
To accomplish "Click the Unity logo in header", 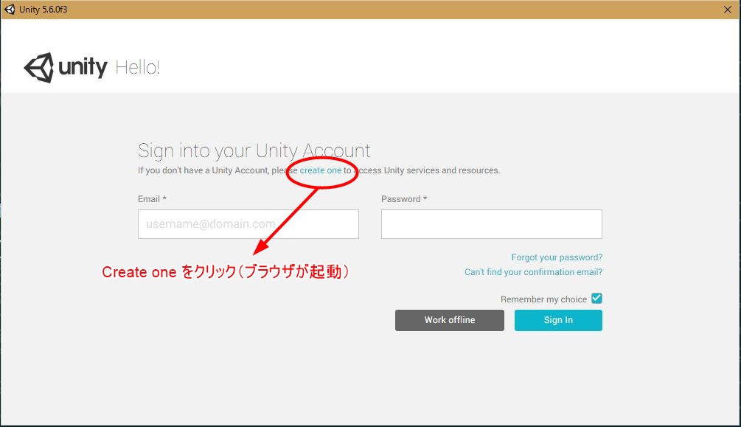I will 66,68.
